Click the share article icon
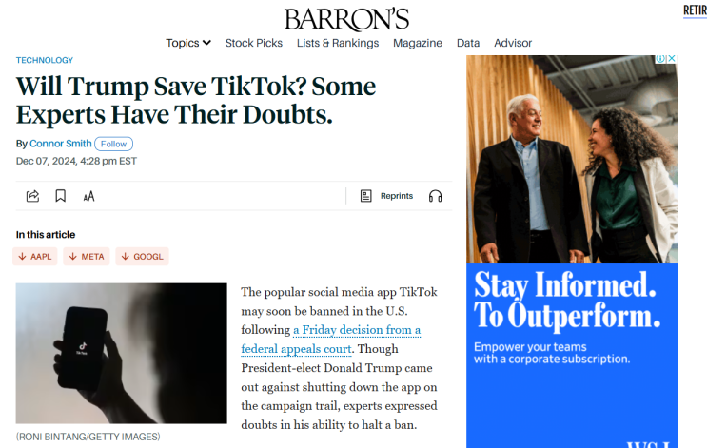Viewport: 707px width, 448px height. point(32,196)
